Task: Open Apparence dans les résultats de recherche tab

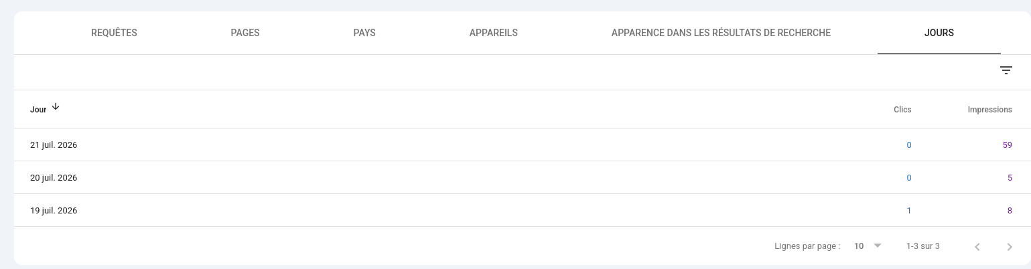Action: click(x=721, y=33)
